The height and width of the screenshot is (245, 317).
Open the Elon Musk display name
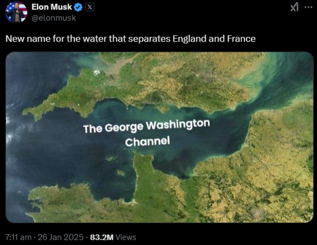[x=52, y=7]
